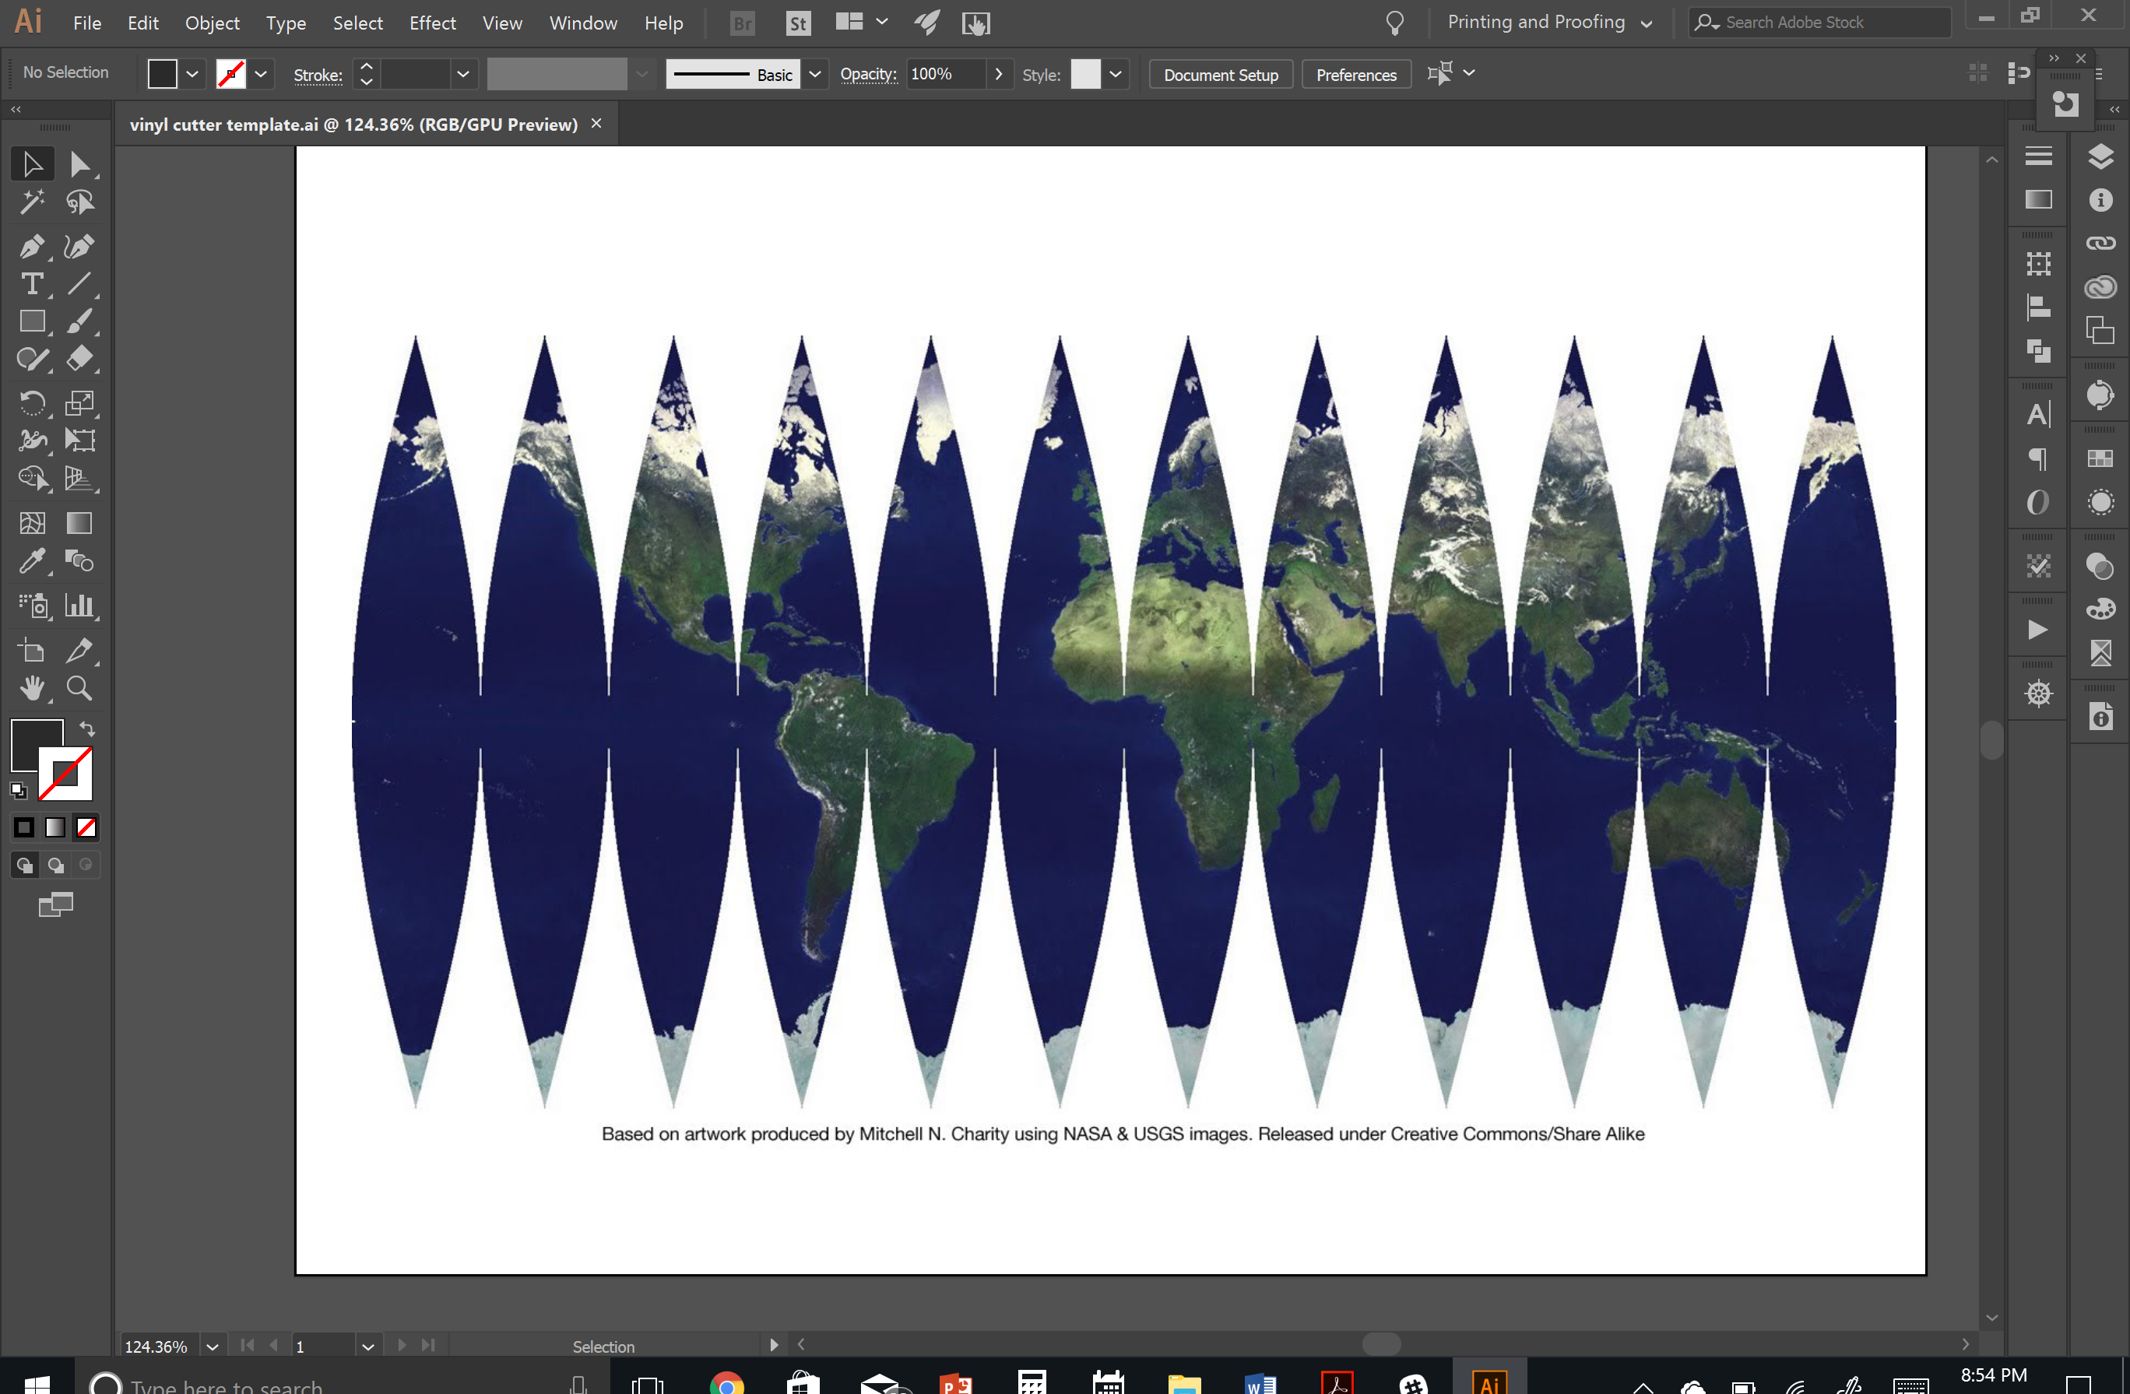Select the Magic Wand tool

pyautogui.click(x=32, y=203)
